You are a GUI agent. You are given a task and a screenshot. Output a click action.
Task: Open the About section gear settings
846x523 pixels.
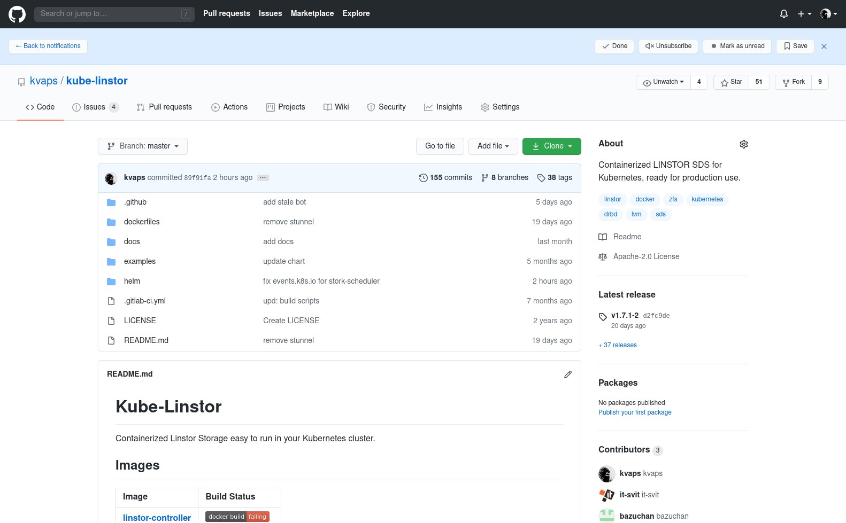(743, 144)
